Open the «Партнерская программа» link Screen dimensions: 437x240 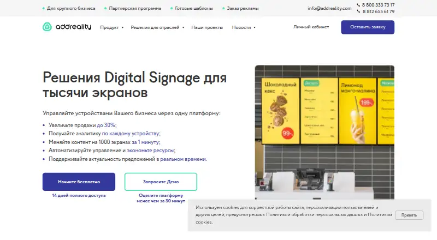[x=135, y=8]
